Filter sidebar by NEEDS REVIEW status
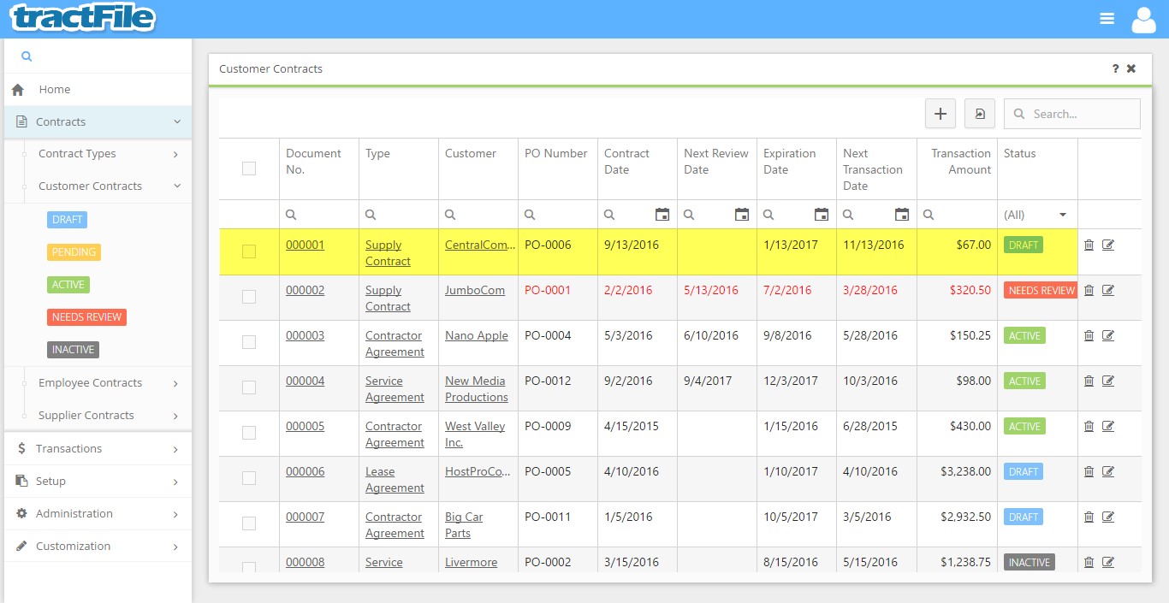Viewport: 1169px width, 603px height. [x=86, y=317]
